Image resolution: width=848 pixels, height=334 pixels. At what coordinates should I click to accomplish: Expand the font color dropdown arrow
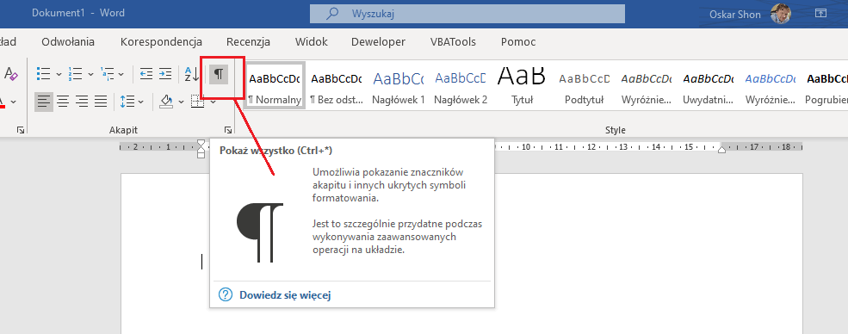point(13,102)
